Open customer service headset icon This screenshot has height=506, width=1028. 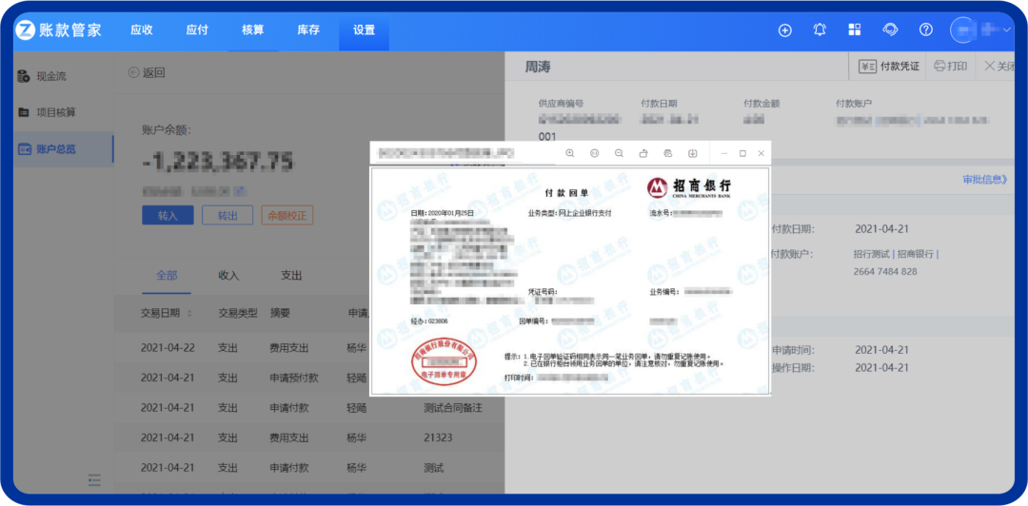890,29
